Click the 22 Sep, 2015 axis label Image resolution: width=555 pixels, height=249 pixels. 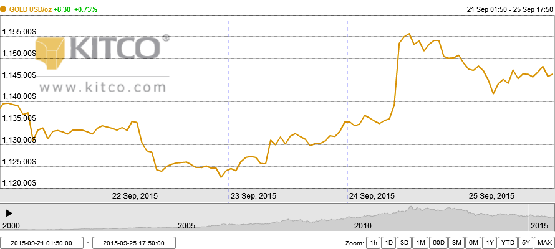pyautogui.click(x=135, y=195)
